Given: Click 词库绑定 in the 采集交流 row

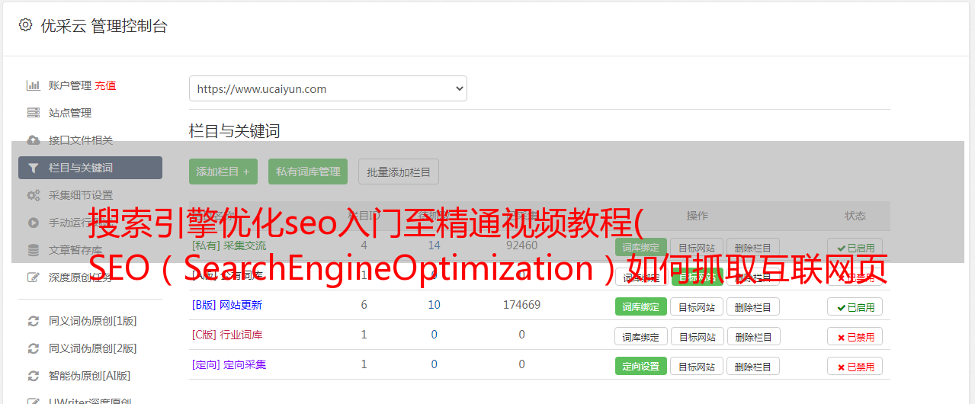Looking at the screenshot, I should click(x=641, y=247).
